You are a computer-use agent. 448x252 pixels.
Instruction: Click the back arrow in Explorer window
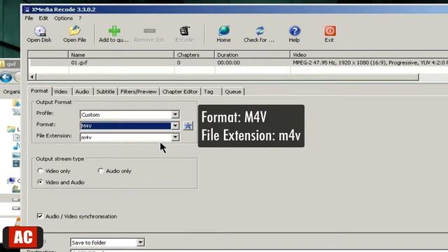point(6,78)
